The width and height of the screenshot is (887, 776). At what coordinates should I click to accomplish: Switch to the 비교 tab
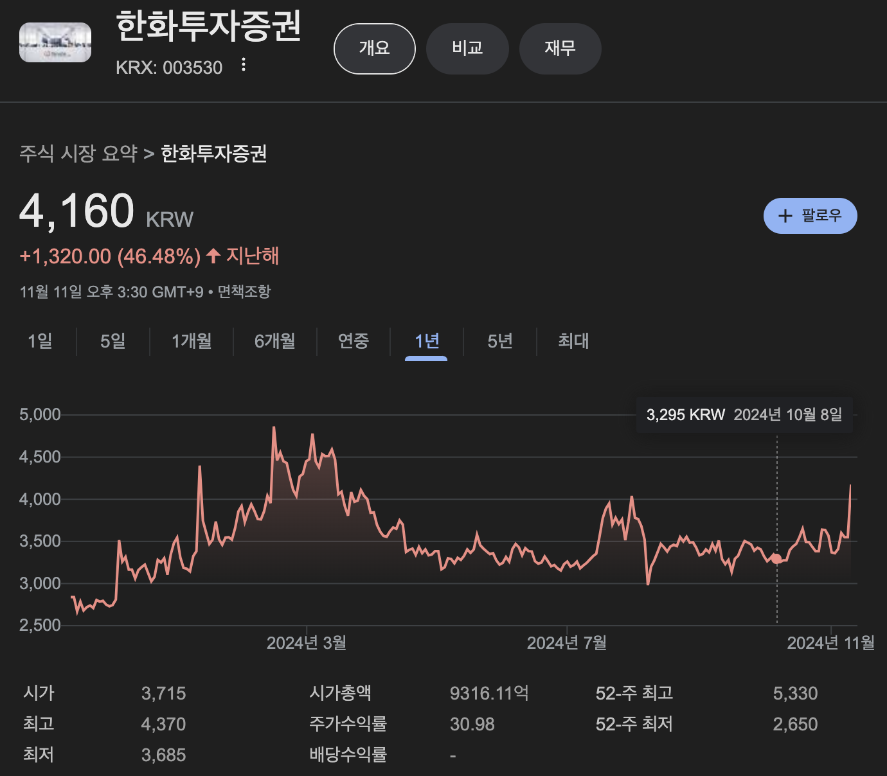click(x=467, y=49)
